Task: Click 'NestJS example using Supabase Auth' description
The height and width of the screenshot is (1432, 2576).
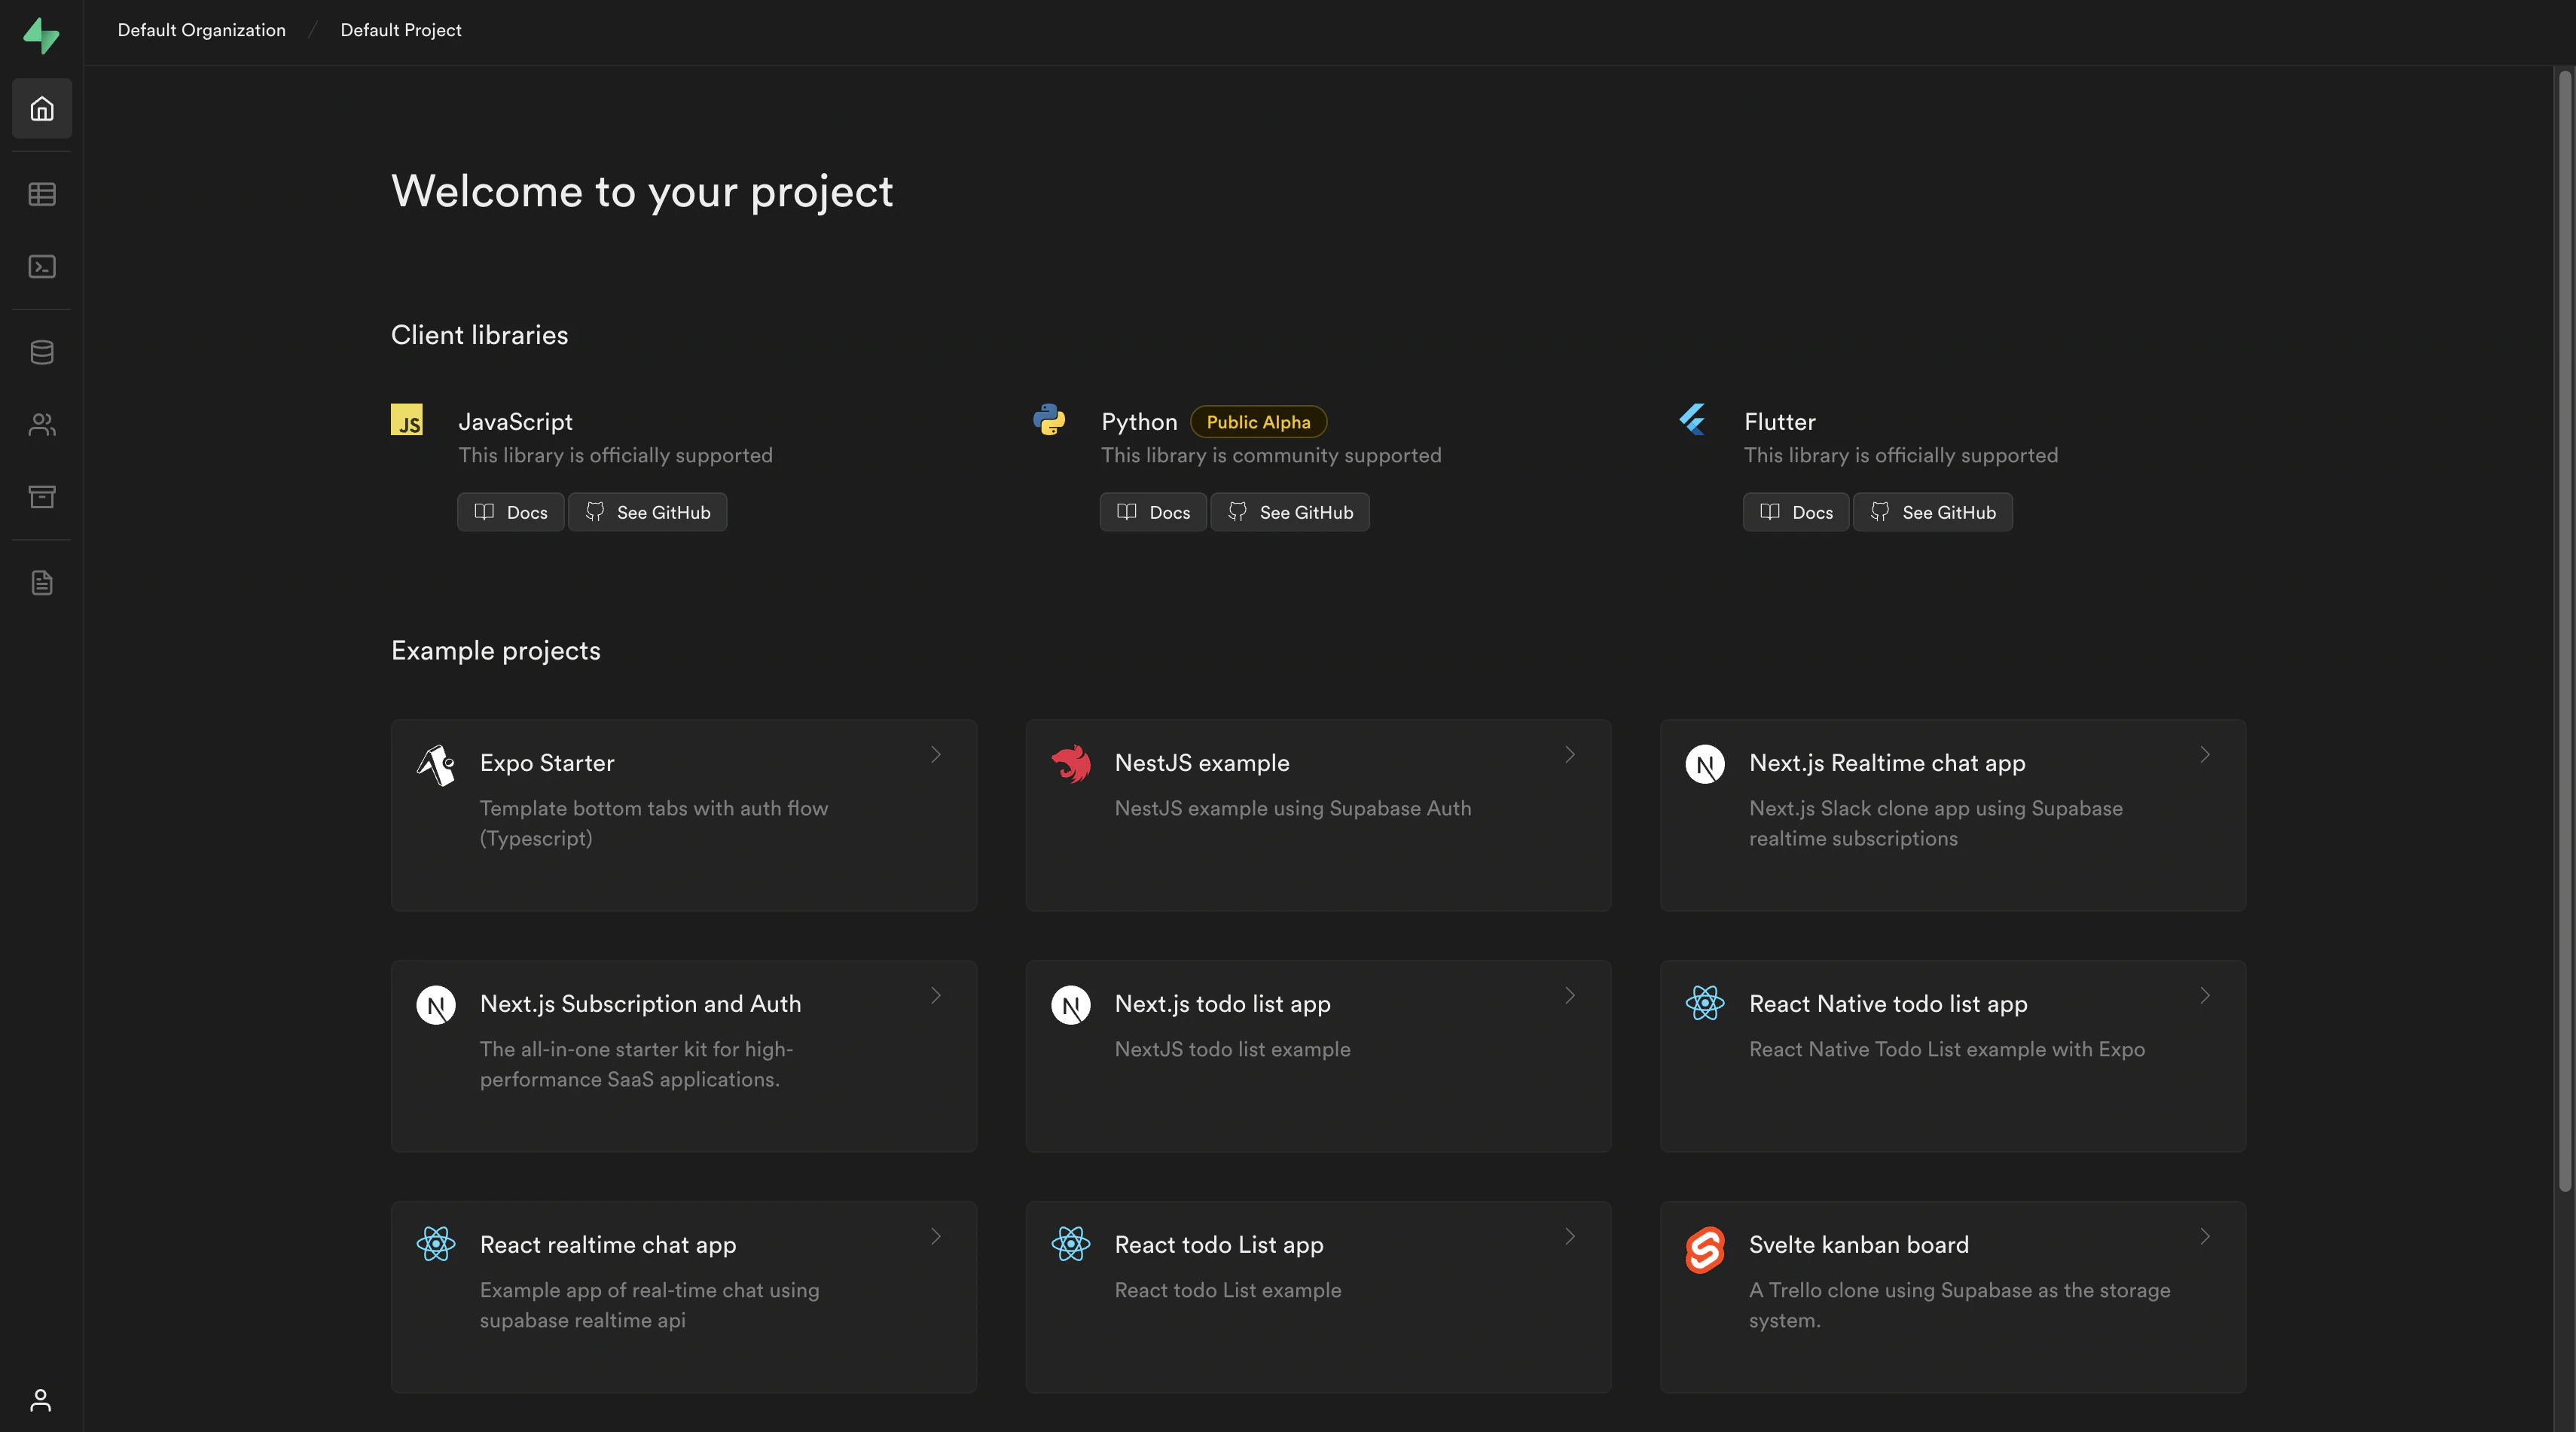Action: (x=1293, y=807)
